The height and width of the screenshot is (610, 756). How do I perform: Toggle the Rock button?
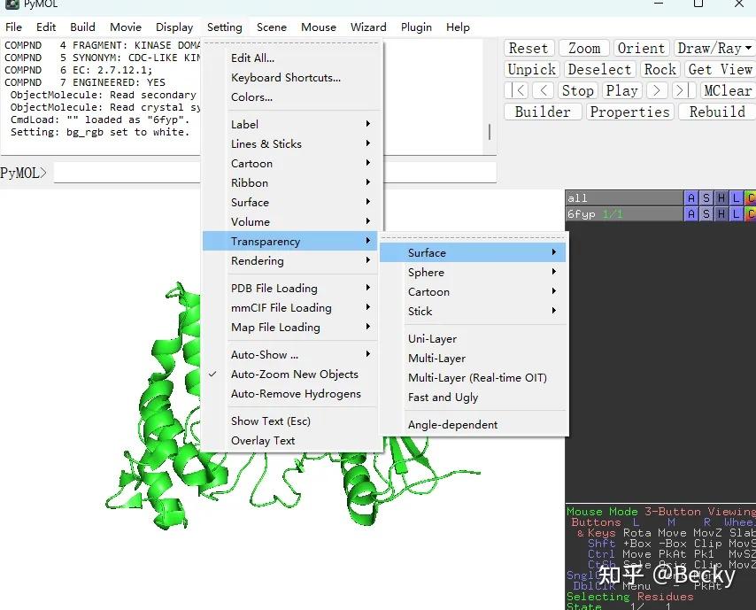[x=660, y=69]
